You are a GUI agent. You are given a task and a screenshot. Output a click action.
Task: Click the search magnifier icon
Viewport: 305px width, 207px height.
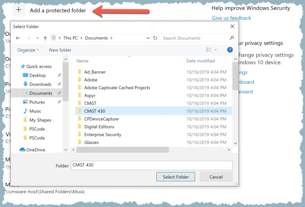click(x=232, y=38)
